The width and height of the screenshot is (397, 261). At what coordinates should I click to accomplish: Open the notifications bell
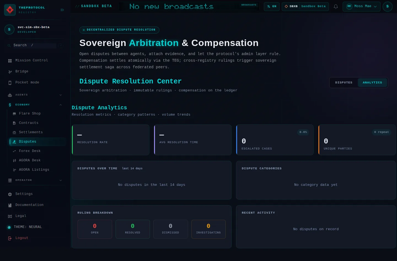(x=336, y=6)
